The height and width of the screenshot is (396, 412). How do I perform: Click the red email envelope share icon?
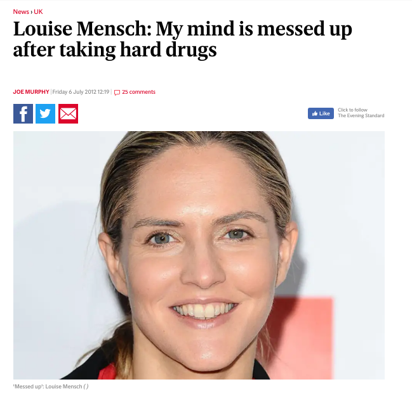click(x=69, y=113)
